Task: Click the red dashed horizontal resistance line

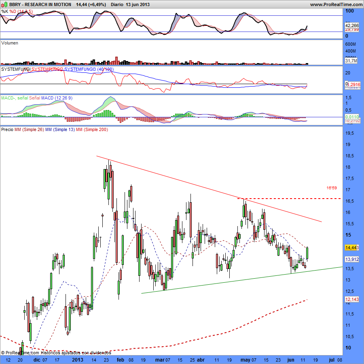Action: click(289, 199)
